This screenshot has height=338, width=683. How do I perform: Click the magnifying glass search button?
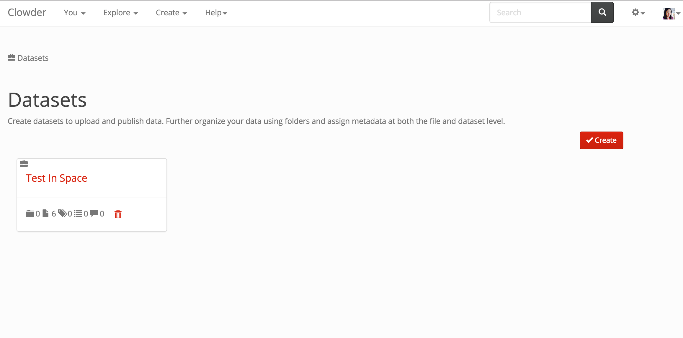[602, 12]
